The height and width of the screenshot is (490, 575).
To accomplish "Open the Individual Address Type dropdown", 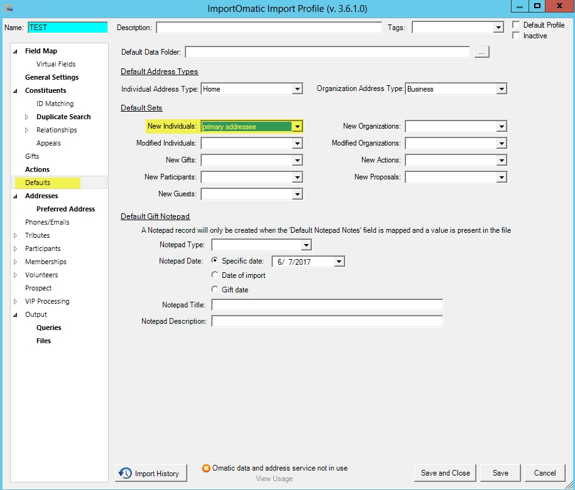I will pyautogui.click(x=297, y=88).
